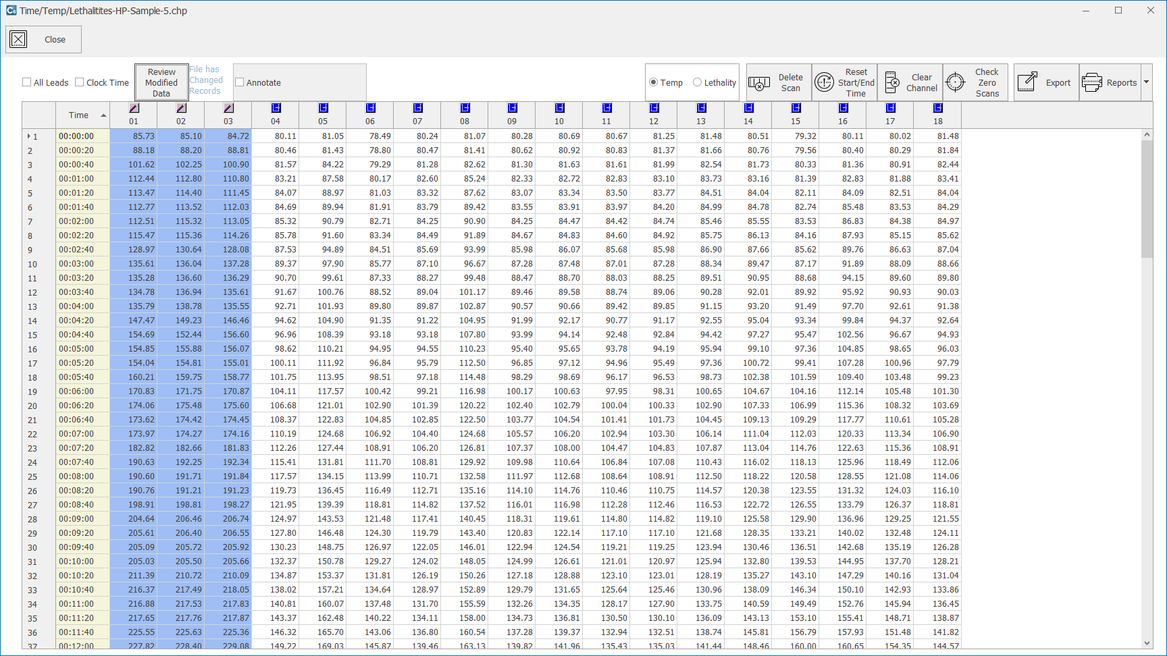The image size is (1167, 656).
Task: Select row 1 indicator
Action: point(28,136)
